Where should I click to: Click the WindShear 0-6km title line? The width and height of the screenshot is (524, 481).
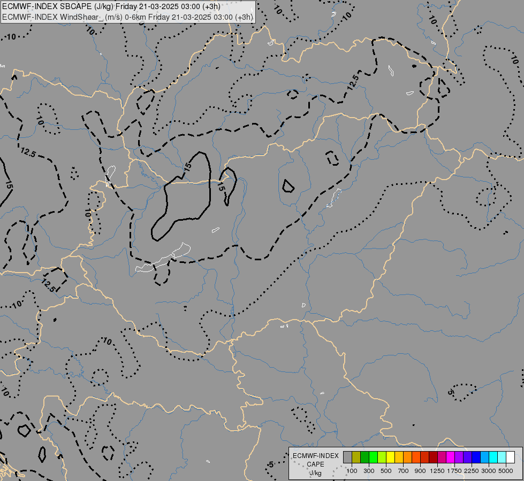127,17
